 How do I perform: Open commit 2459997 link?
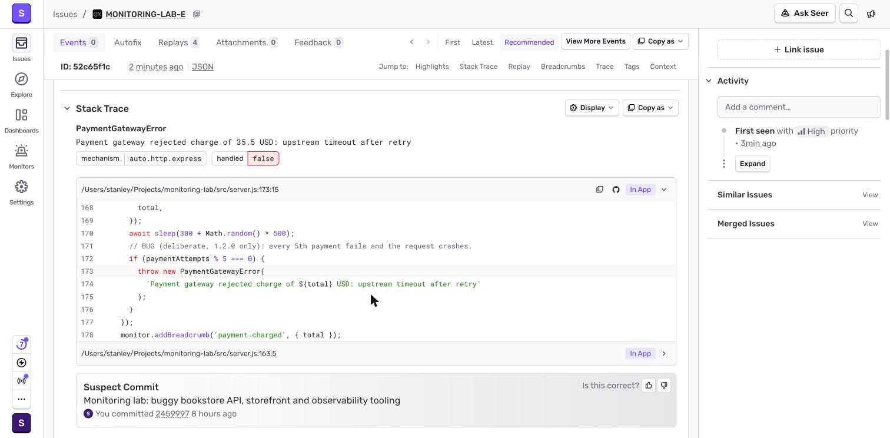point(172,414)
